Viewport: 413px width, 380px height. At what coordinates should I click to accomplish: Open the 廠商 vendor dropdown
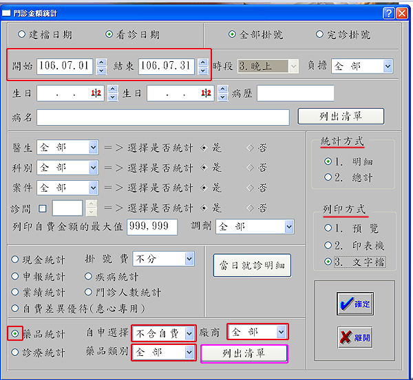[280, 332]
